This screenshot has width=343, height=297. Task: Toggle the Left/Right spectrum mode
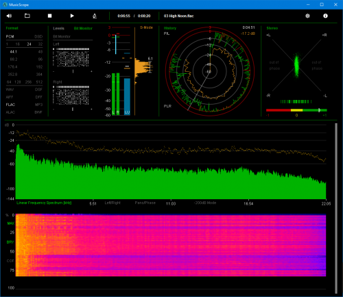(x=113, y=203)
